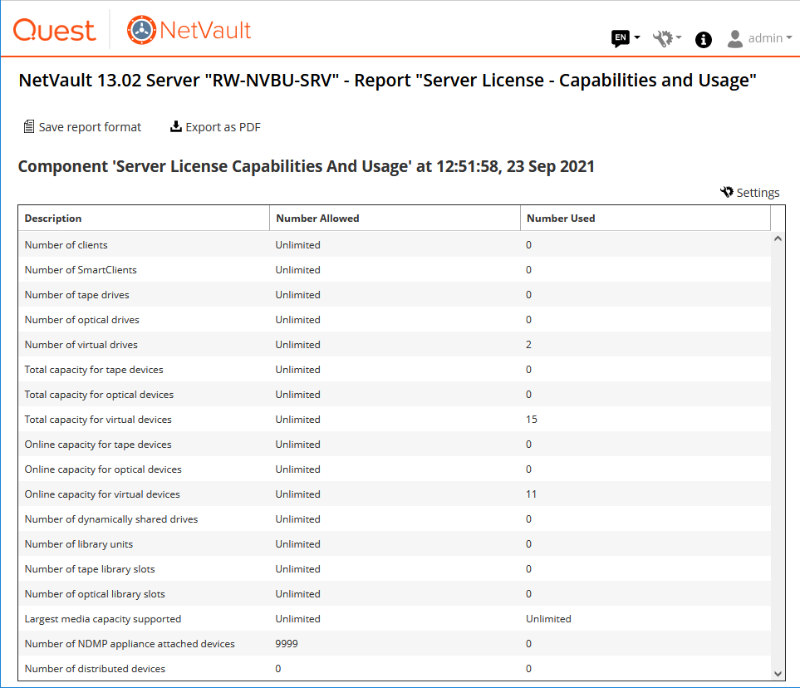Select 'Largest media capacity supported' row
This screenshot has height=688, width=800.
[x=395, y=619]
